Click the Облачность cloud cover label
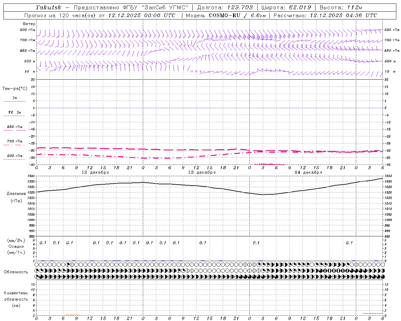Screen dimensions: 401x321 [x=16, y=272]
